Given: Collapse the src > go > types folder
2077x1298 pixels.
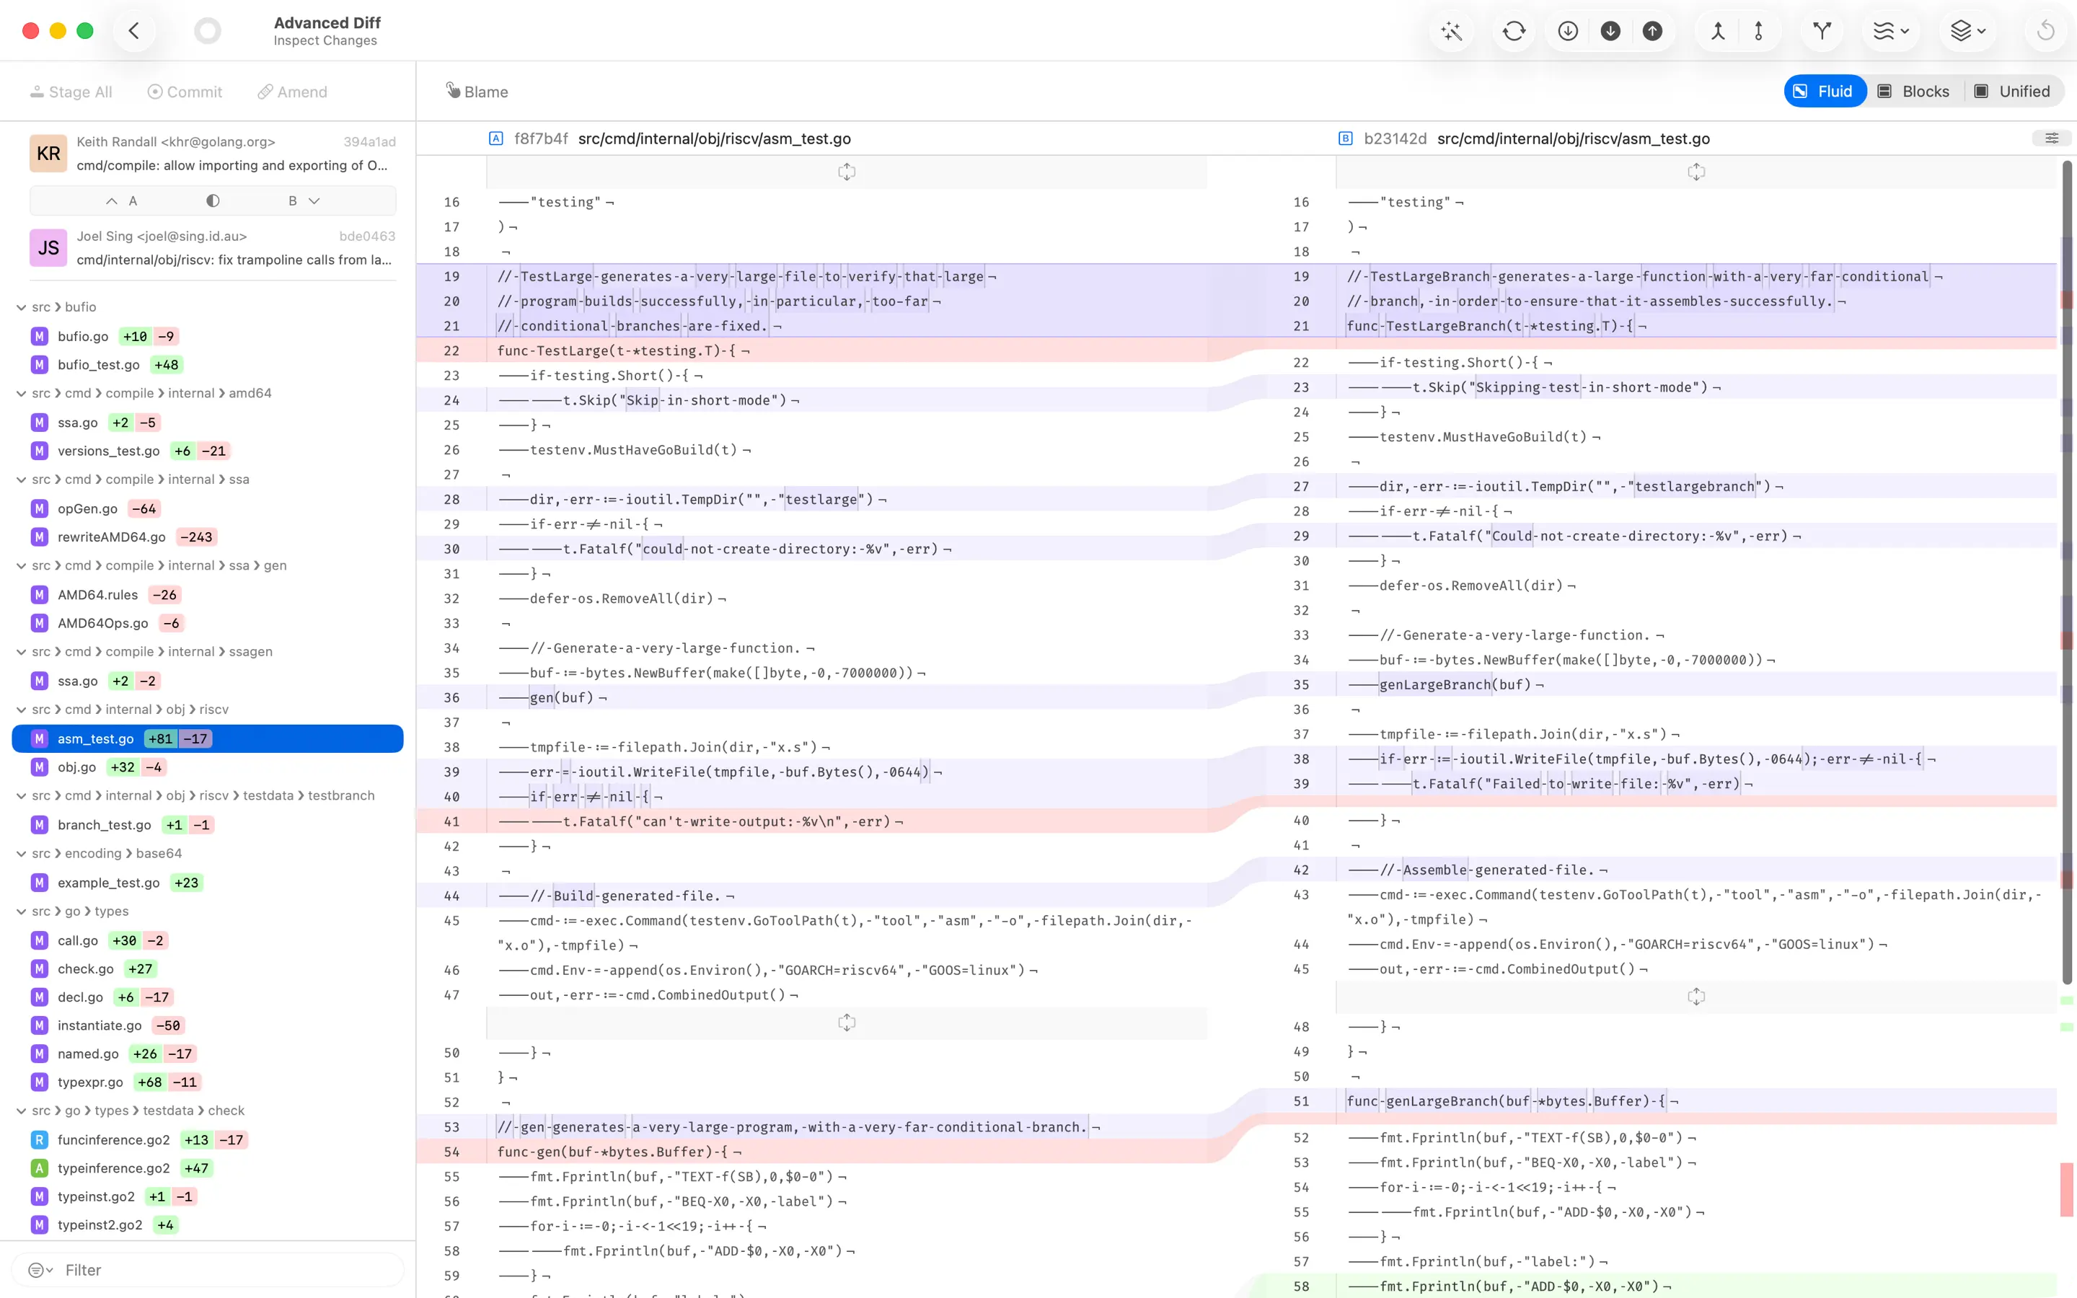Looking at the screenshot, I should [21, 911].
